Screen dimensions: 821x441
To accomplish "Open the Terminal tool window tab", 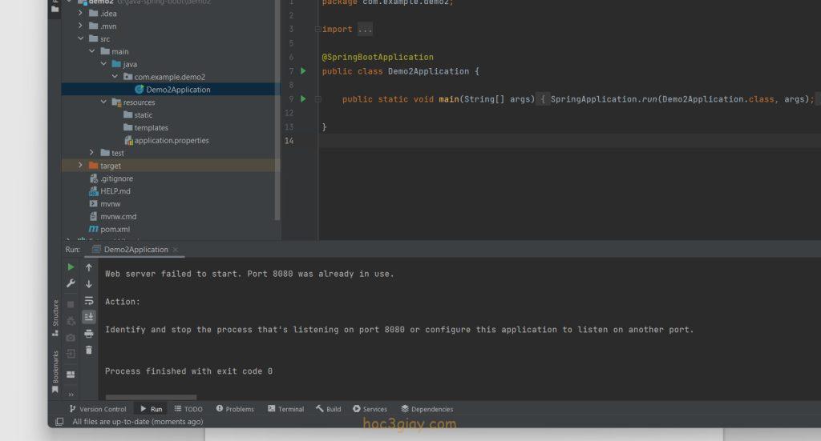I will 285,409.
